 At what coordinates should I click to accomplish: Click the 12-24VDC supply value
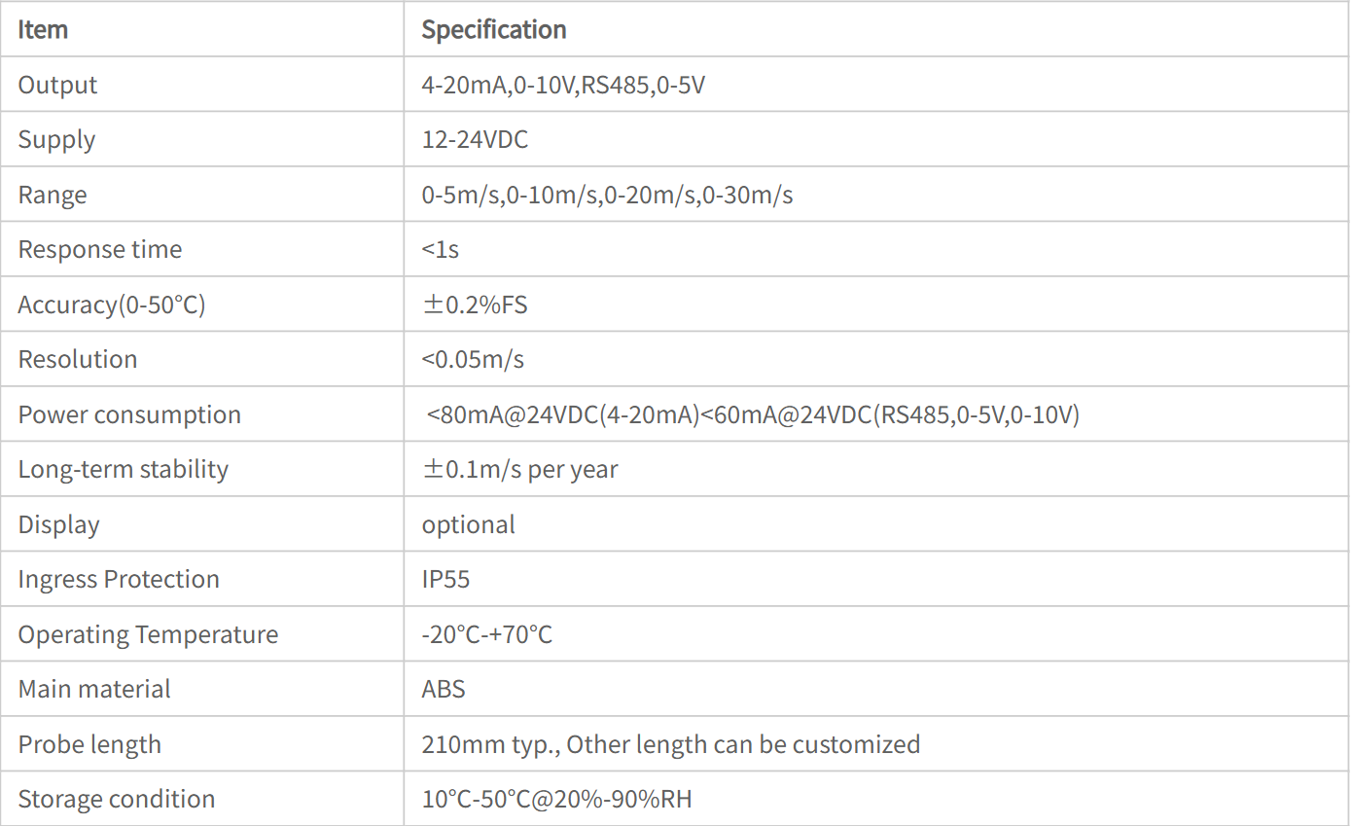[475, 139]
